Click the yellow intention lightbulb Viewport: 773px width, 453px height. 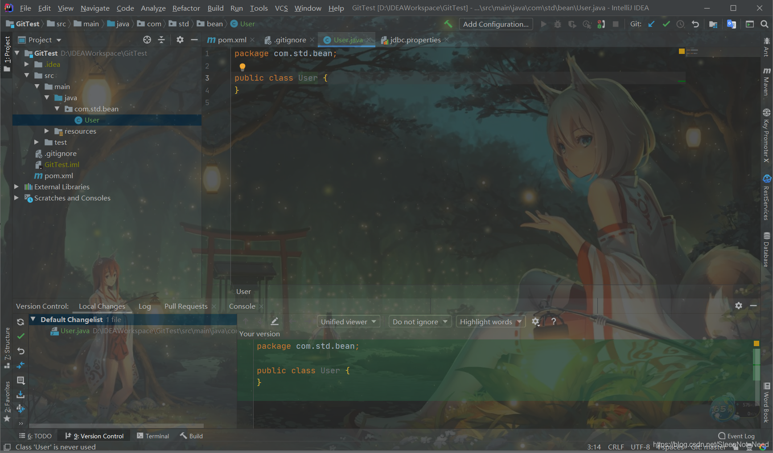tap(242, 67)
